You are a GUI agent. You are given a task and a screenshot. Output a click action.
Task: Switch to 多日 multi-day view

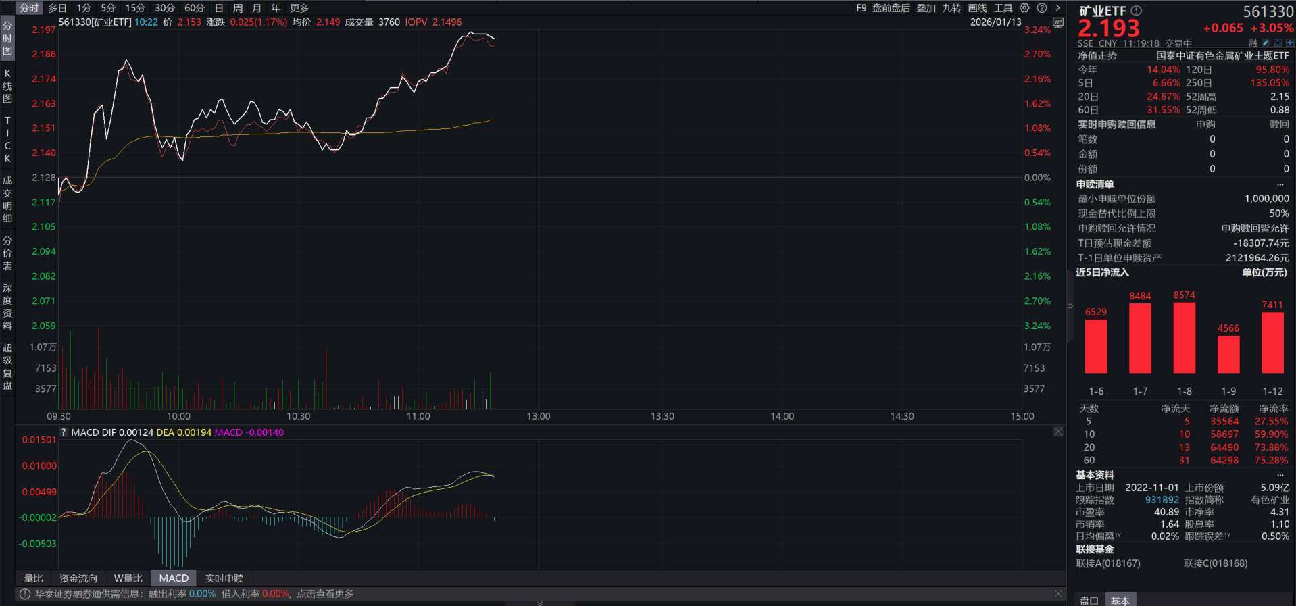(x=57, y=8)
